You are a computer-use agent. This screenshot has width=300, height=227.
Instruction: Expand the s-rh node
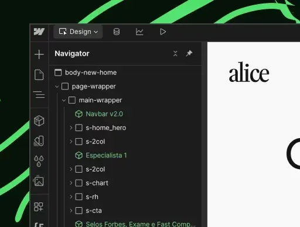click(71, 197)
